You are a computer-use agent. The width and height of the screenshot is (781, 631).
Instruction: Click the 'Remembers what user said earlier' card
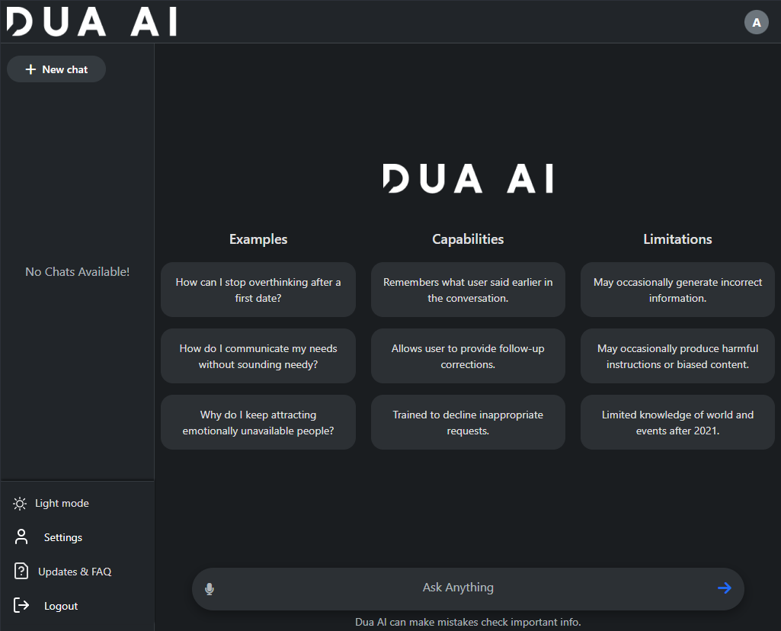468,290
